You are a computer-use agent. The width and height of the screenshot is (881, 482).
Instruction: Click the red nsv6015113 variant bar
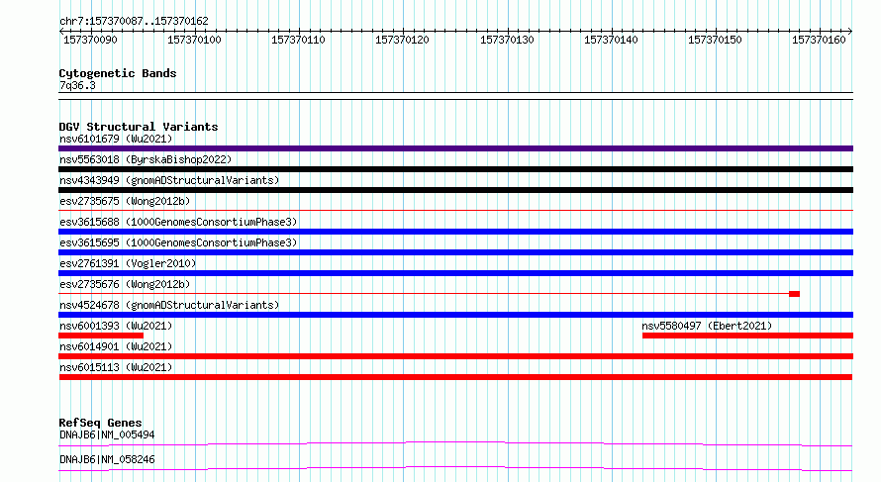[455, 377]
